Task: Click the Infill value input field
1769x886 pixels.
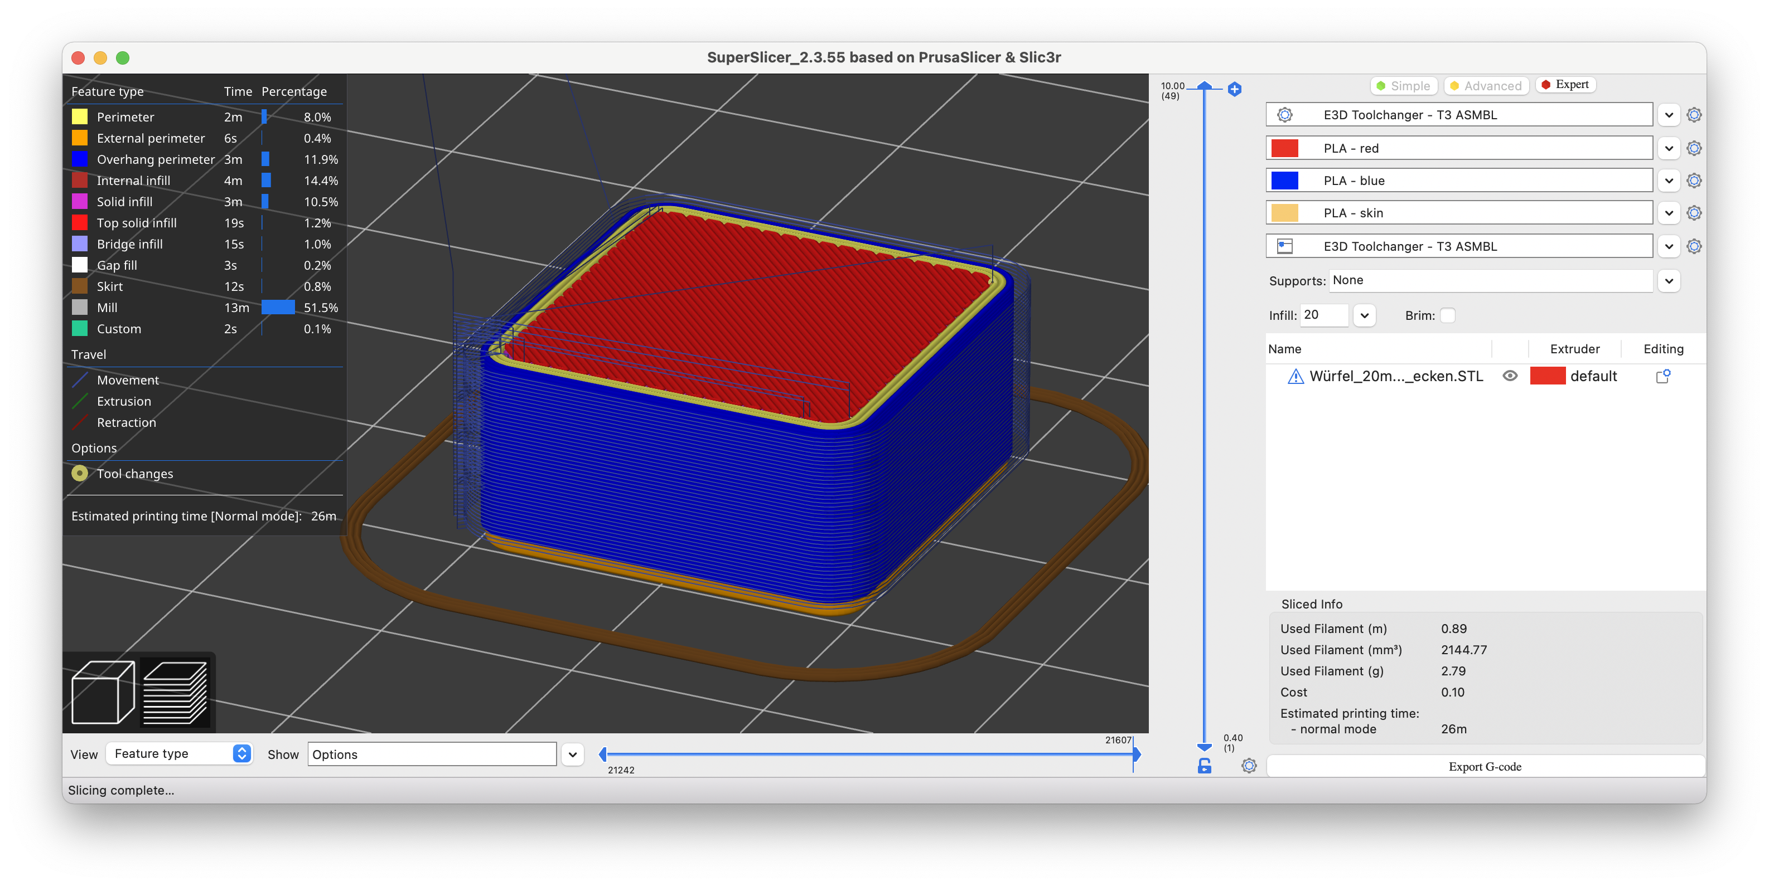Action: (x=1323, y=315)
